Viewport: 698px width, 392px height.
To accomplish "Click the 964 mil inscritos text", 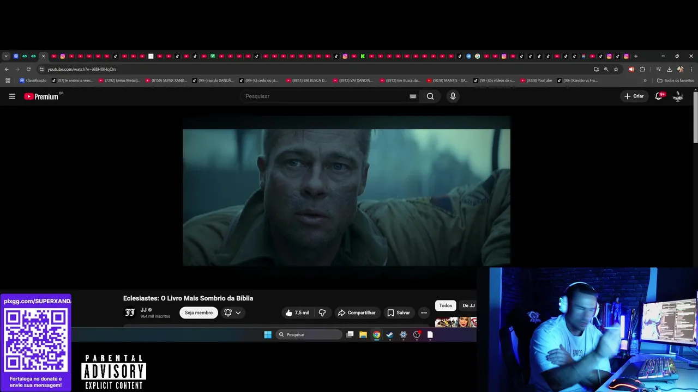I will [x=155, y=316].
